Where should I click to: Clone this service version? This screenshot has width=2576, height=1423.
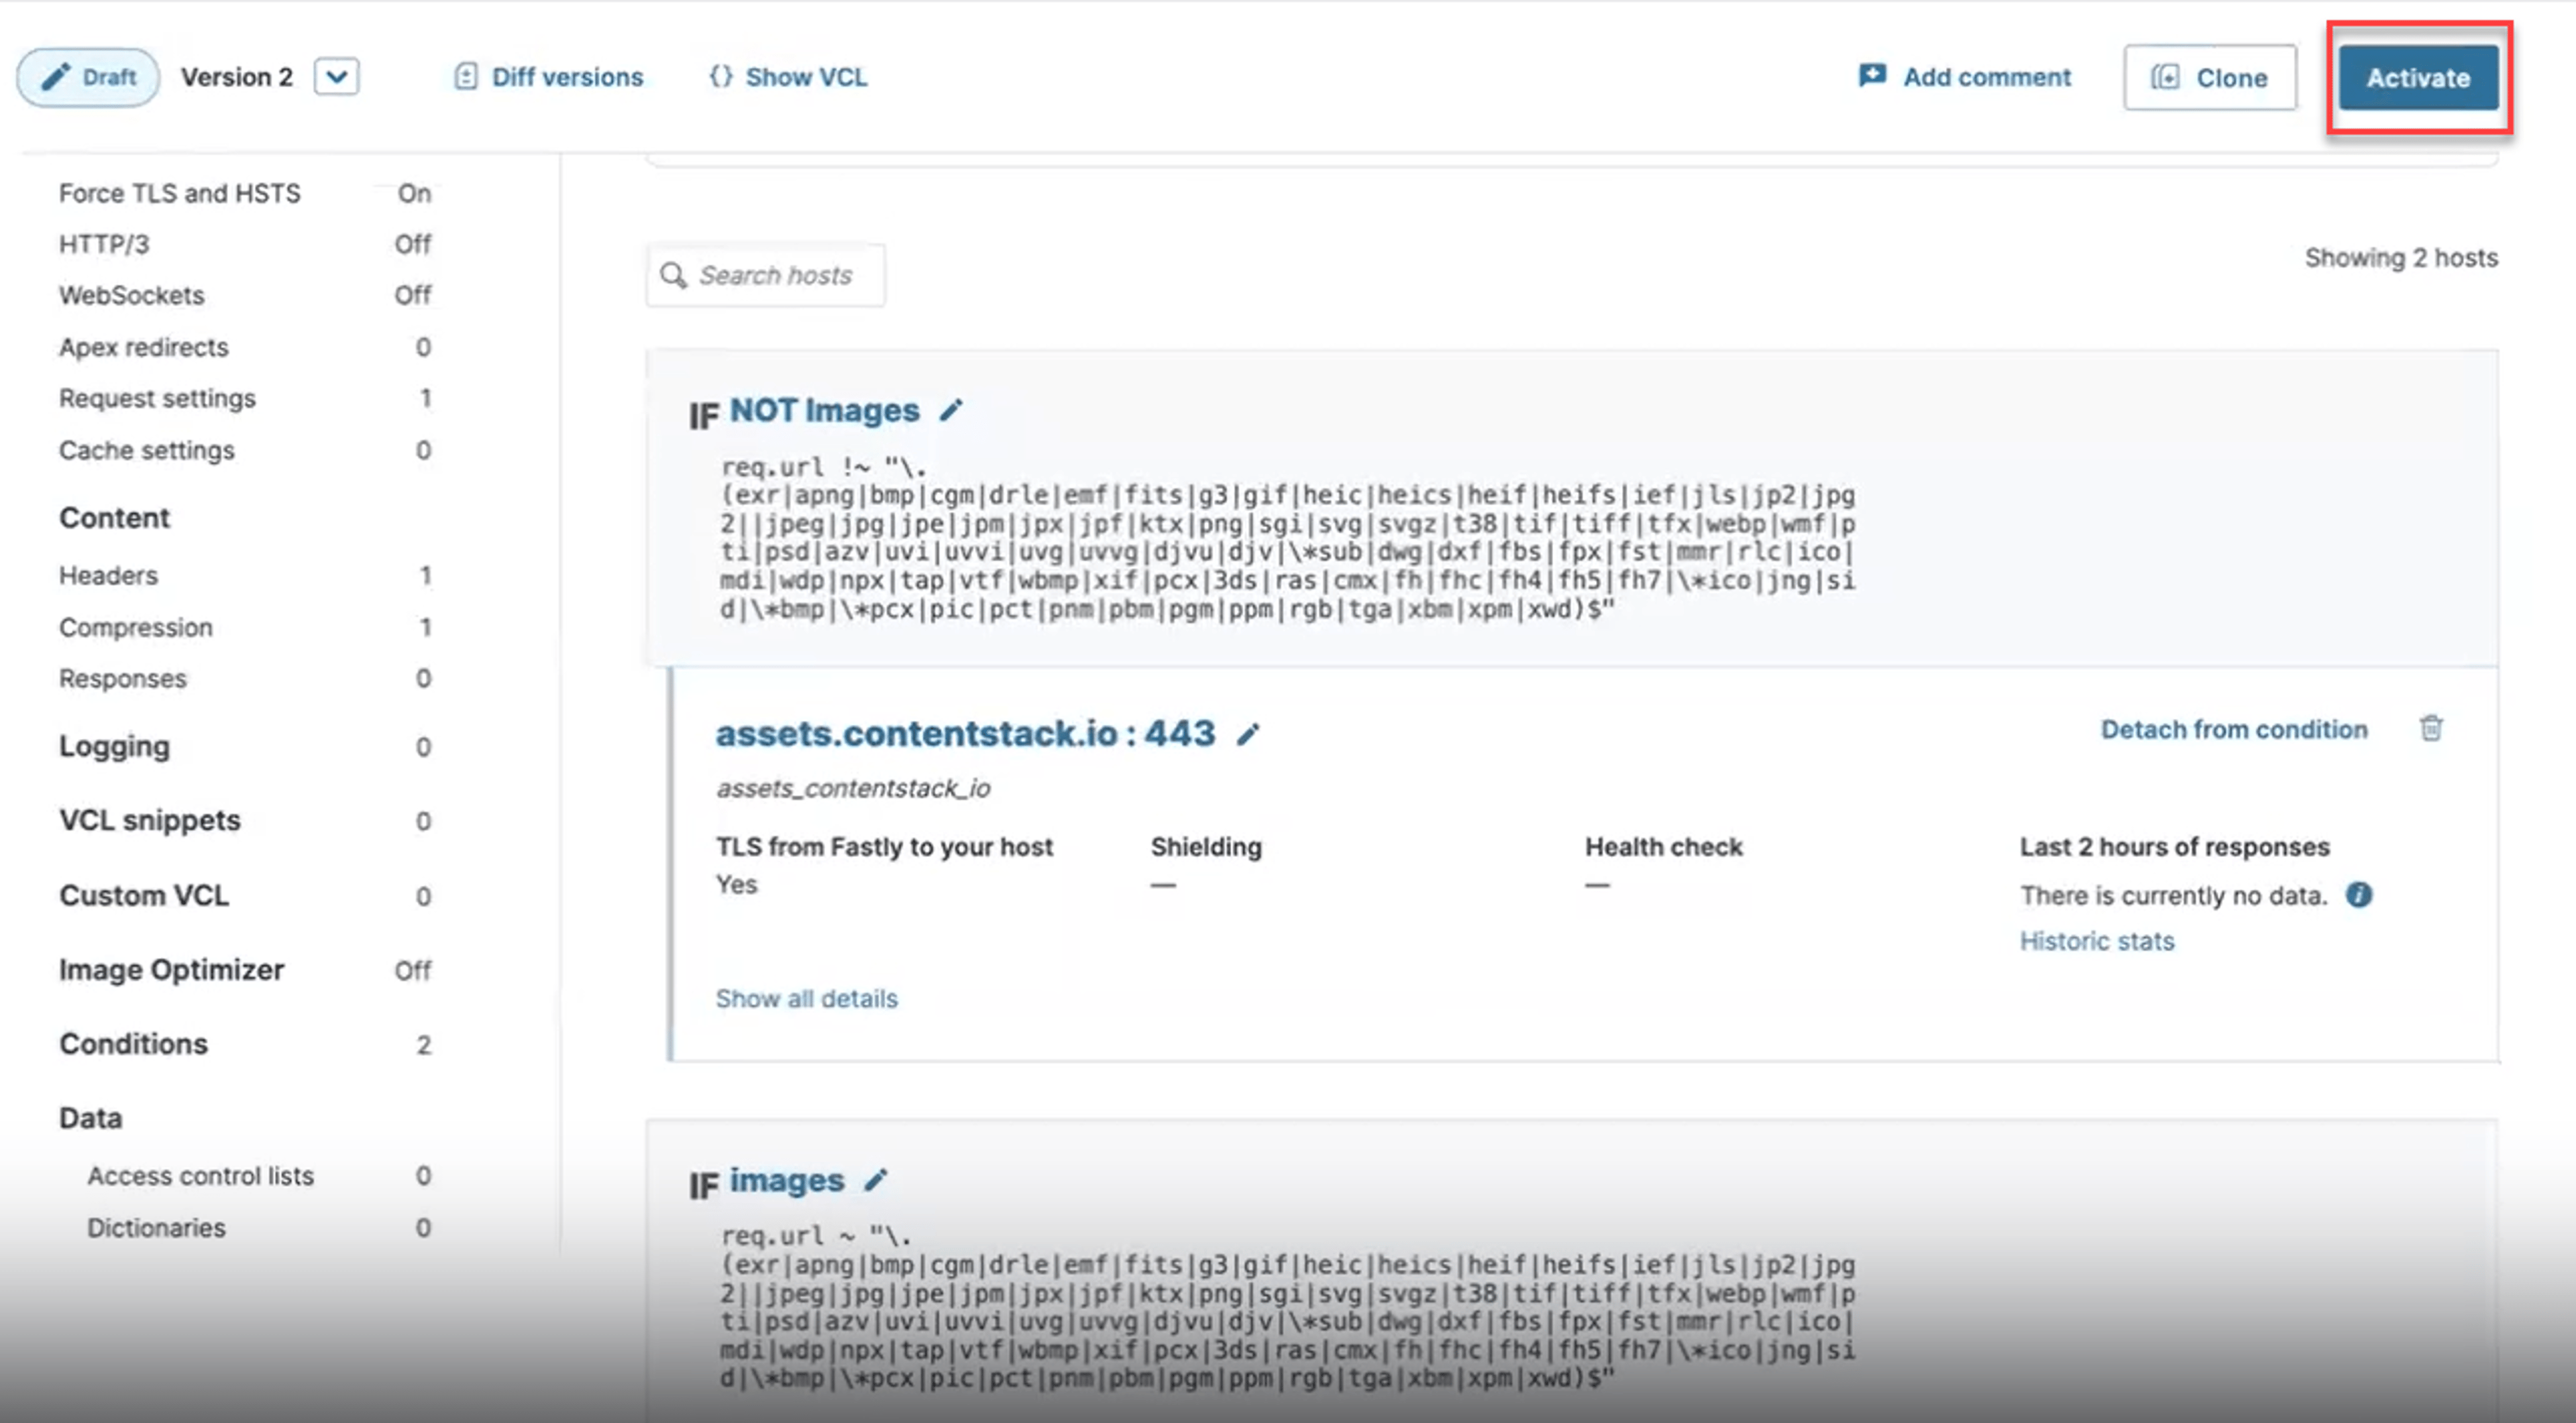coord(2210,77)
